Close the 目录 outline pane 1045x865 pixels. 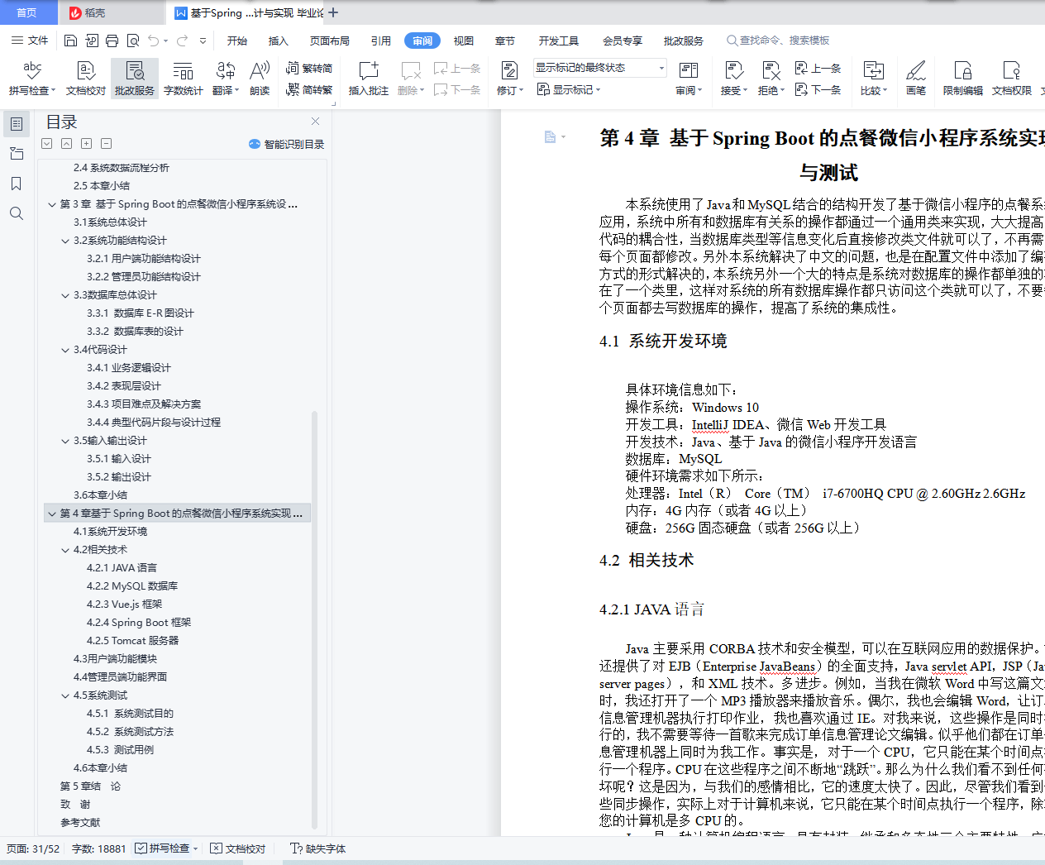(315, 122)
